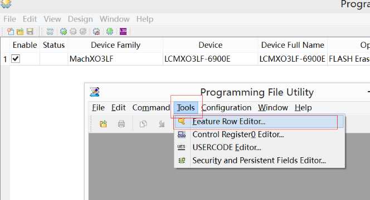Click the print icon in Programming File Utility toolbar

pyautogui.click(x=121, y=124)
